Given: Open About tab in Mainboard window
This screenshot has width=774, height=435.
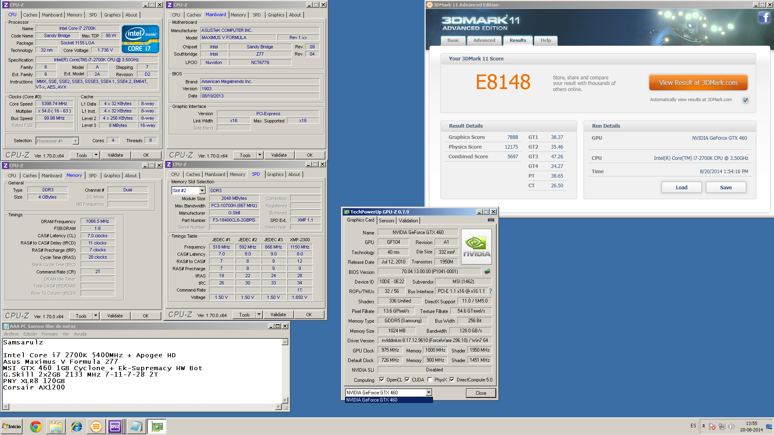Looking at the screenshot, I should pyautogui.click(x=295, y=15).
